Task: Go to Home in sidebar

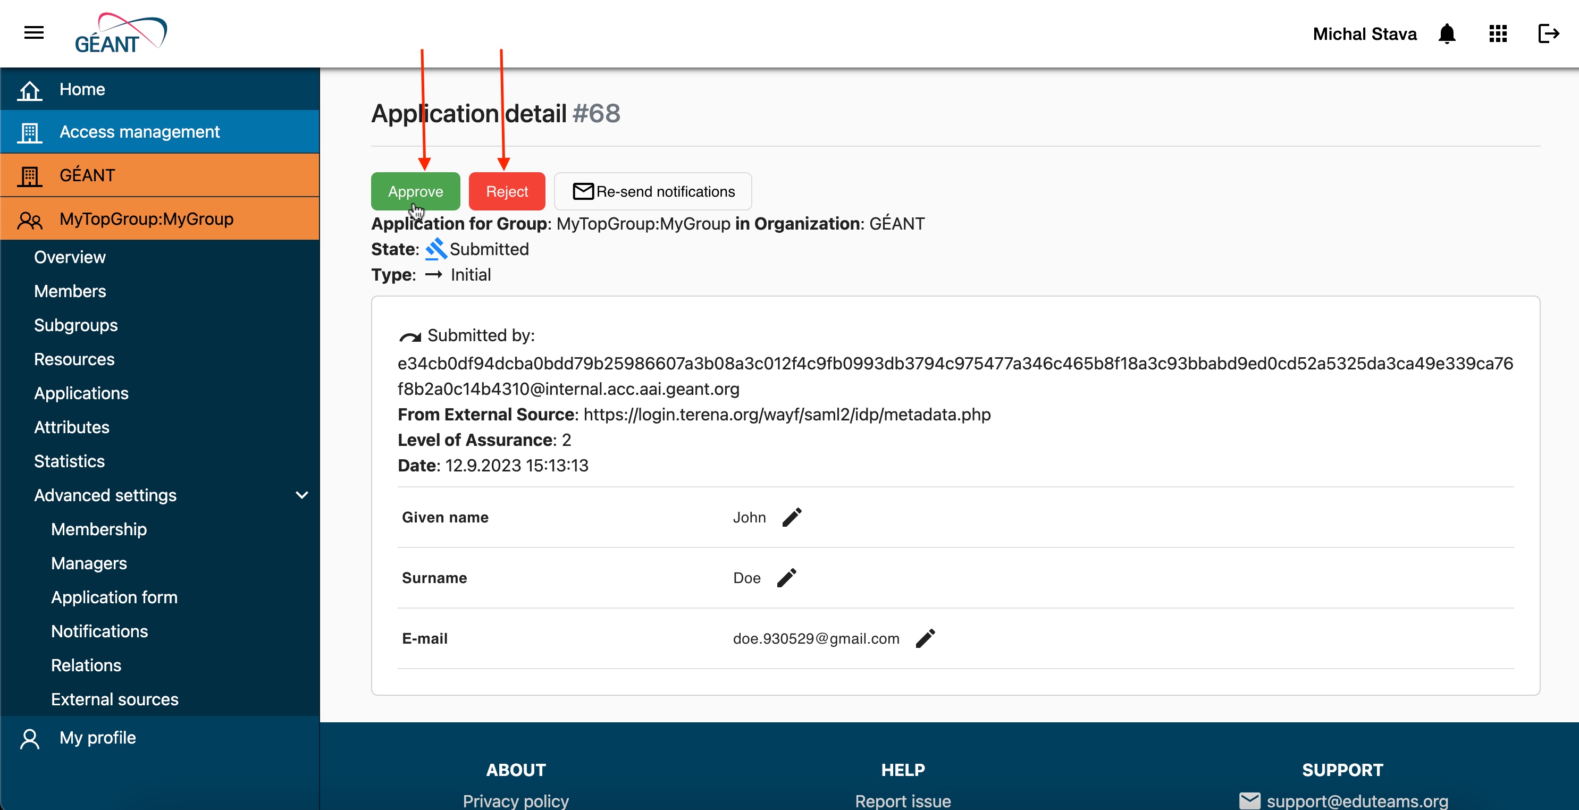Action: coord(159,89)
